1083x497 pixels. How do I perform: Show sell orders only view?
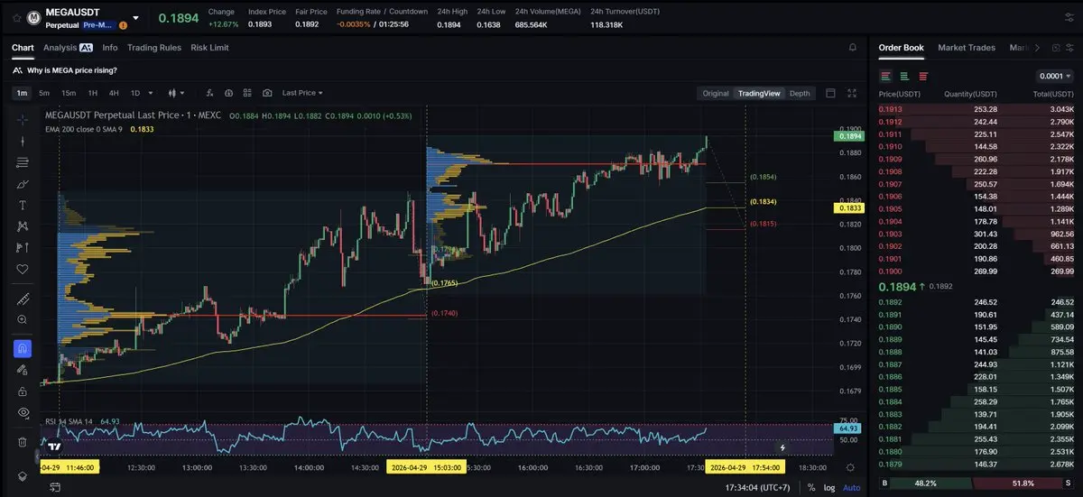point(923,76)
